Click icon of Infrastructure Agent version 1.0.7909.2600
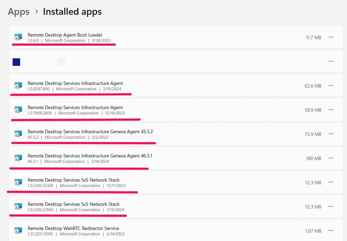 [x=18, y=110]
